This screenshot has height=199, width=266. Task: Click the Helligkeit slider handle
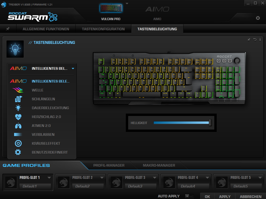pos(210,123)
